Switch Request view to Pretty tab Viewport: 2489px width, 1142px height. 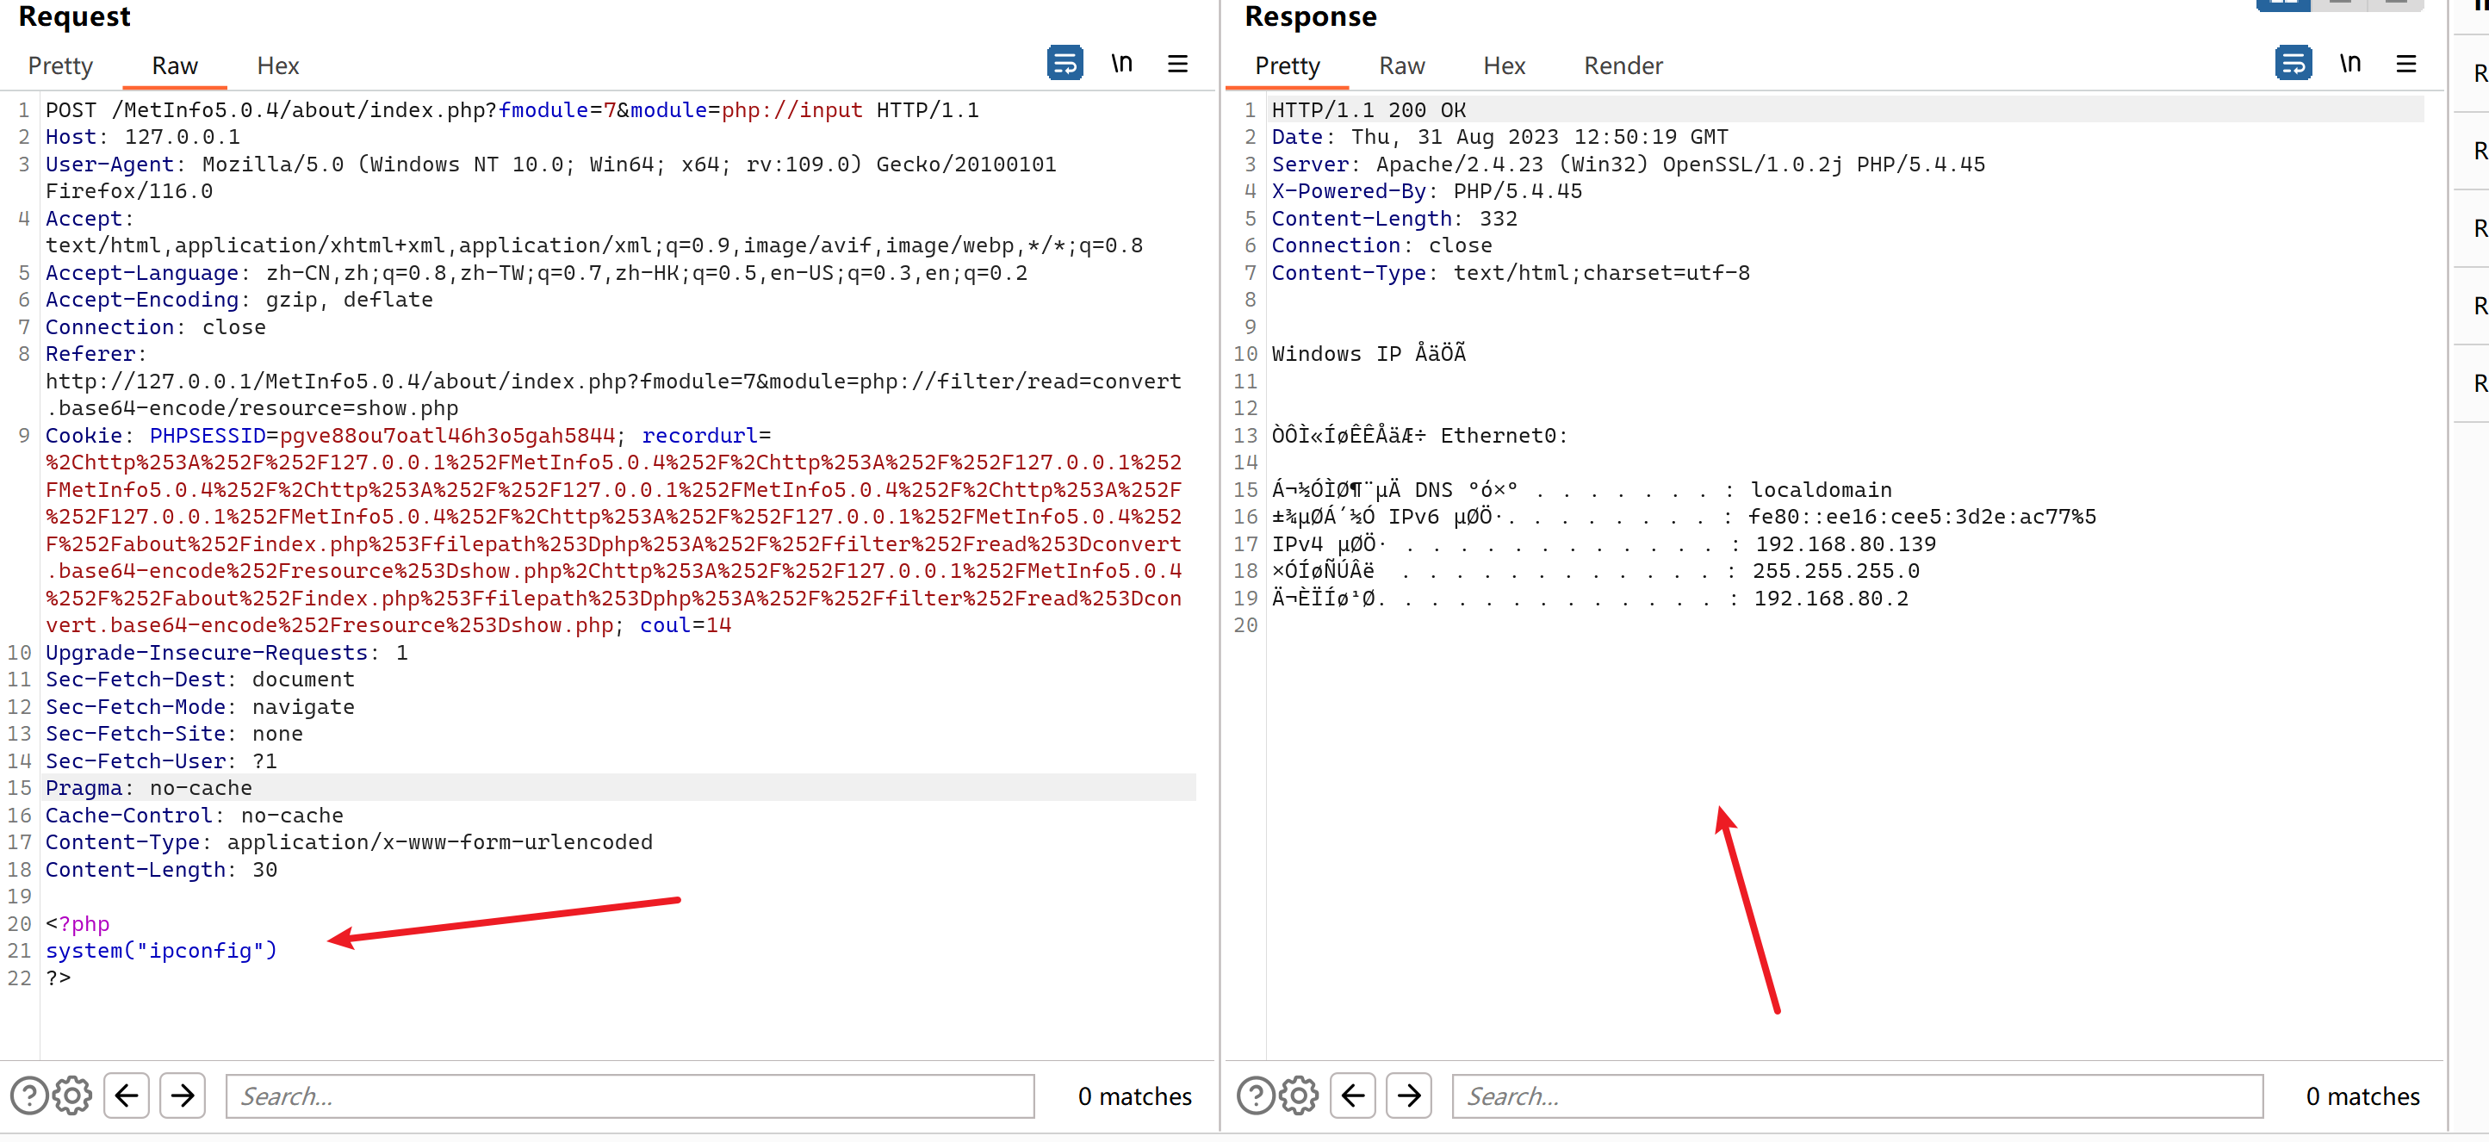click(x=60, y=65)
